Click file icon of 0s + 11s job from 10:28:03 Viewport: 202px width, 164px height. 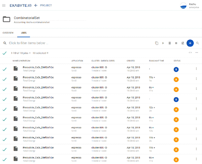pos(15,88)
